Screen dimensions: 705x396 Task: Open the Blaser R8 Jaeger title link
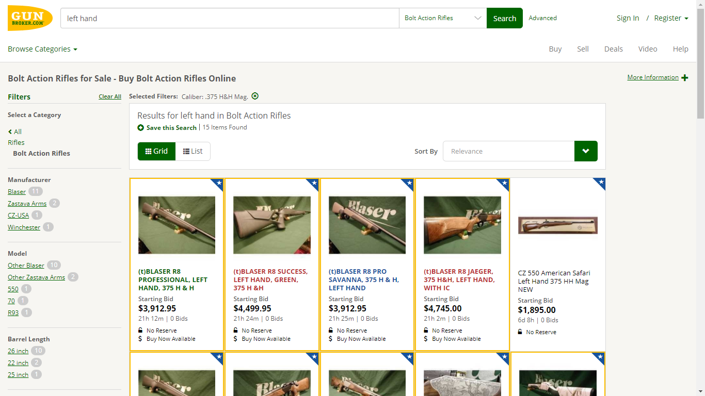459,279
